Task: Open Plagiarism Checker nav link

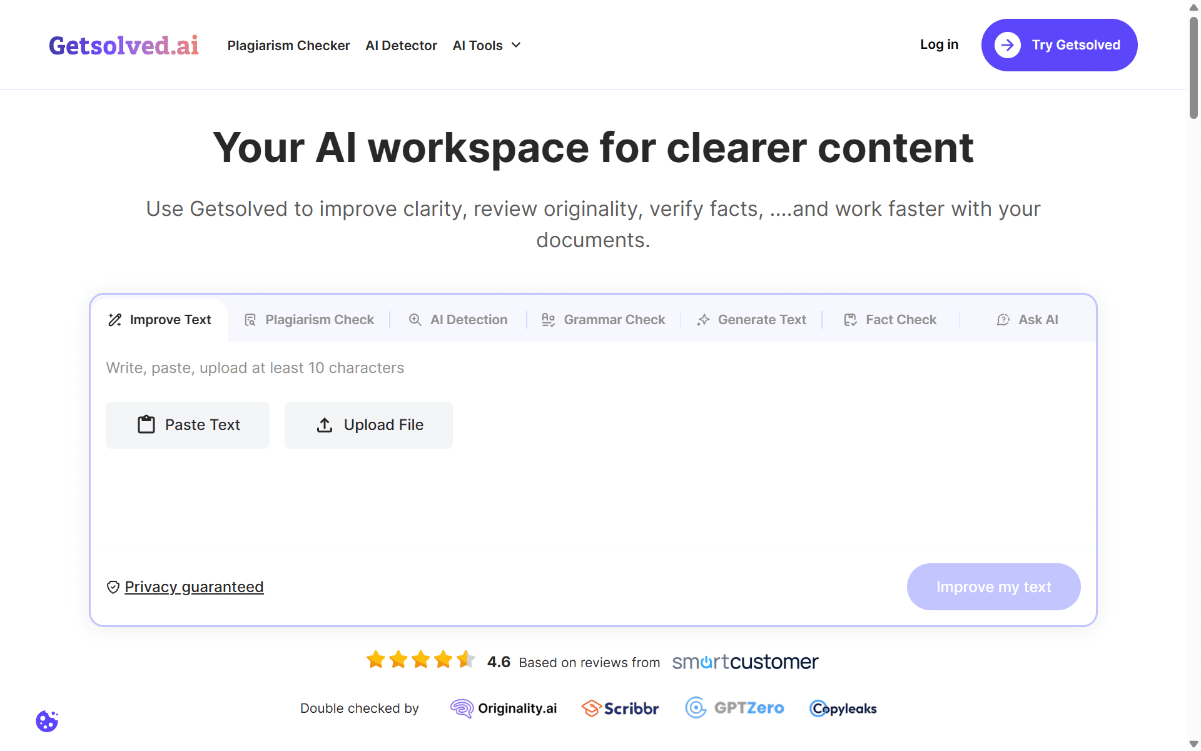Action: click(288, 46)
